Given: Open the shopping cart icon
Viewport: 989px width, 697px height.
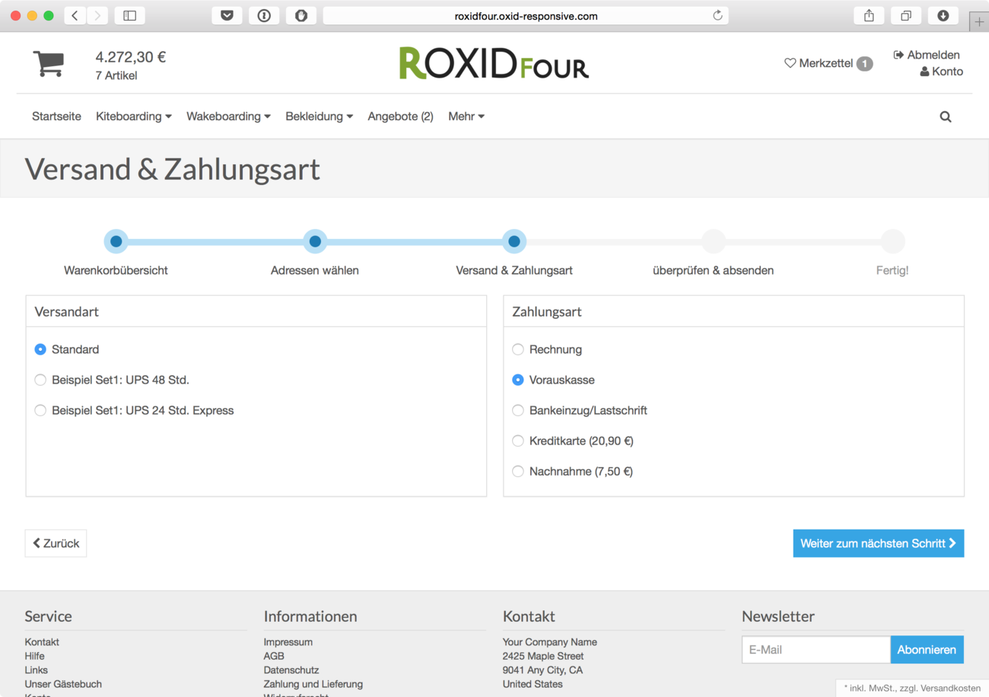Looking at the screenshot, I should [49, 63].
